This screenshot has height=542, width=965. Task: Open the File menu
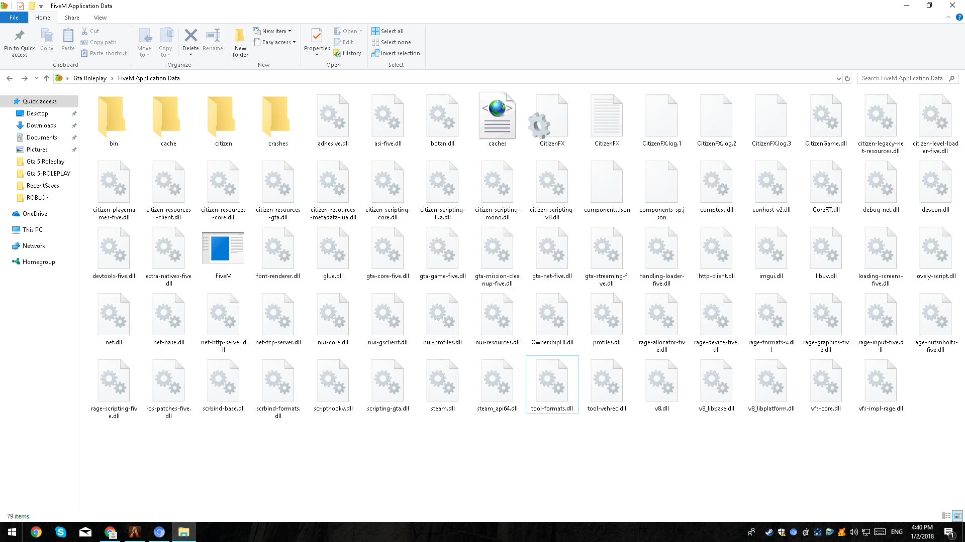point(14,18)
